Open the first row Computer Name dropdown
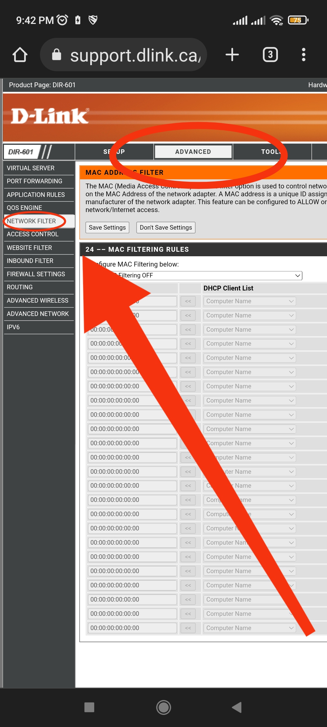327x727 pixels. pyautogui.click(x=249, y=301)
